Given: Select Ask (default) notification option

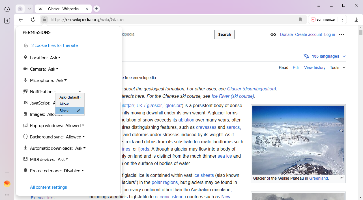Looking at the screenshot, I should pyautogui.click(x=70, y=97).
